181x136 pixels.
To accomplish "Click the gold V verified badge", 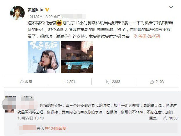I will coord(47,10).
